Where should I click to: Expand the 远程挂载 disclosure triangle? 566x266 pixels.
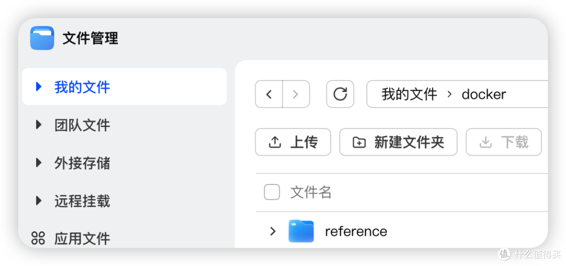39,201
